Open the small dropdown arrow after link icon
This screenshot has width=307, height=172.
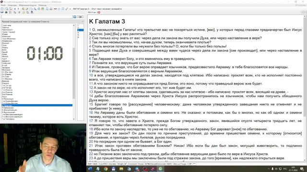(x=70, y=9)
